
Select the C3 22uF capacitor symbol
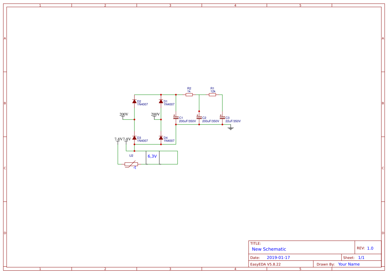(222, 117)
